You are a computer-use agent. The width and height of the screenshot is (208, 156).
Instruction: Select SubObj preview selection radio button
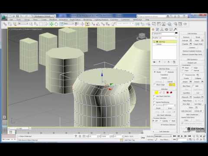(x=161, y=121)
